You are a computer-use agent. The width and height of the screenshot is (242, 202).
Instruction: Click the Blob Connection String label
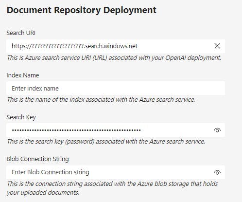tap(38, 159)
